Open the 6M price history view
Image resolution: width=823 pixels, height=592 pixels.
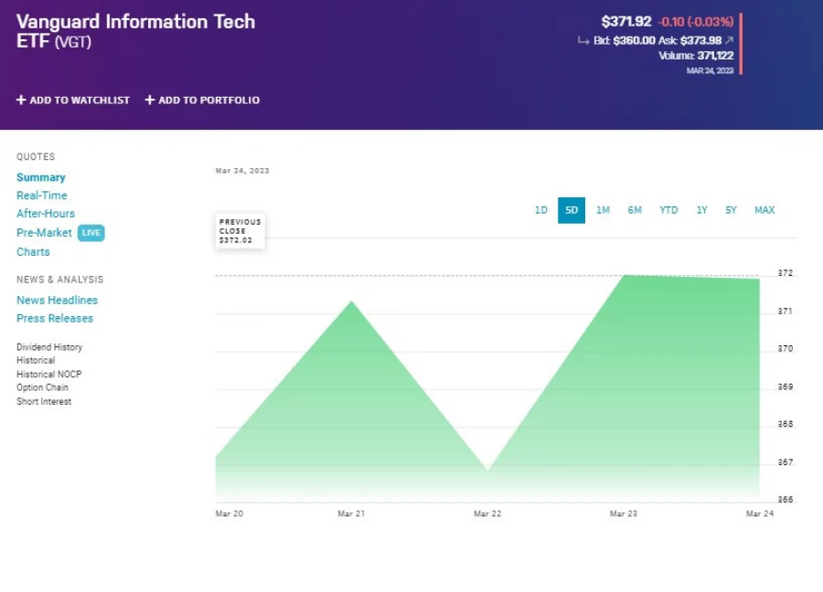click(x=635, y=210)
